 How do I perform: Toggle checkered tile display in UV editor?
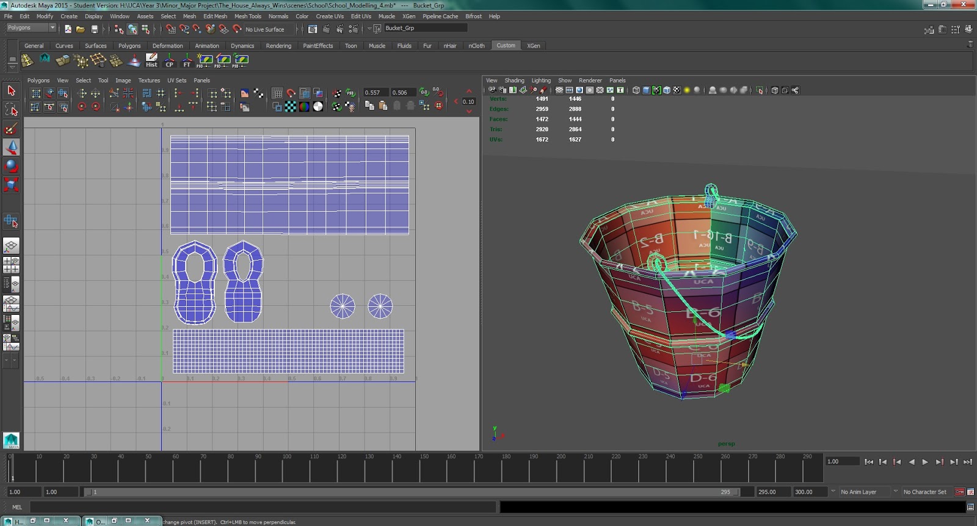291,107
